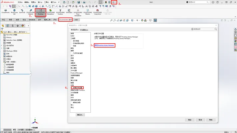Open the 视图 (View) menu
This screenshot has height=133, width=237.
pyautogui.click(x=33, y=2)
